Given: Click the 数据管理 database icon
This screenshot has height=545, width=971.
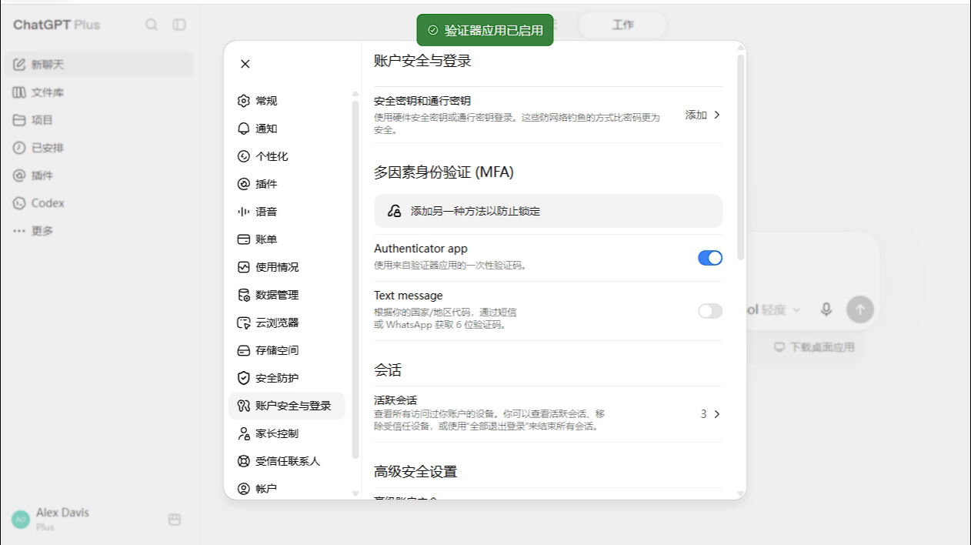Looking at the screenshot, I should [244, 295].
